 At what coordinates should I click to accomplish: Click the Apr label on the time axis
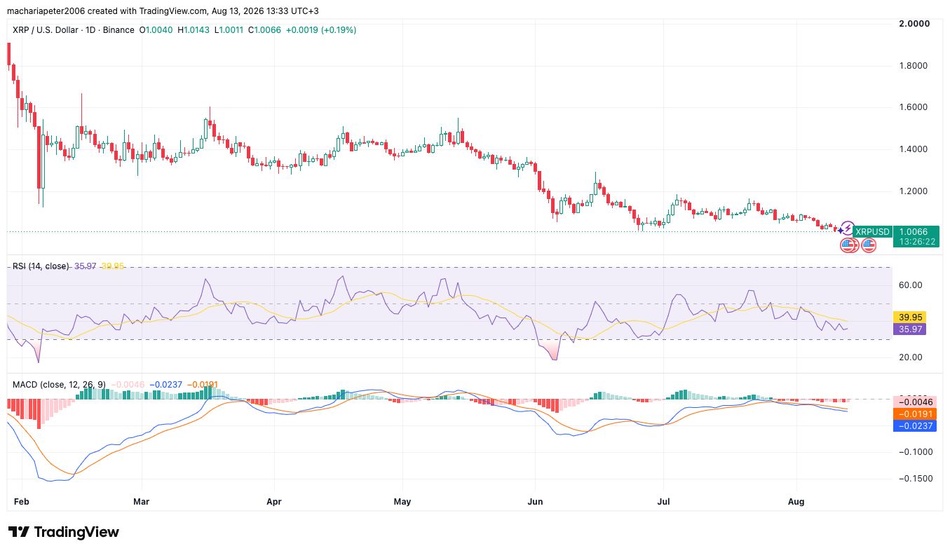tap(274, 502)
